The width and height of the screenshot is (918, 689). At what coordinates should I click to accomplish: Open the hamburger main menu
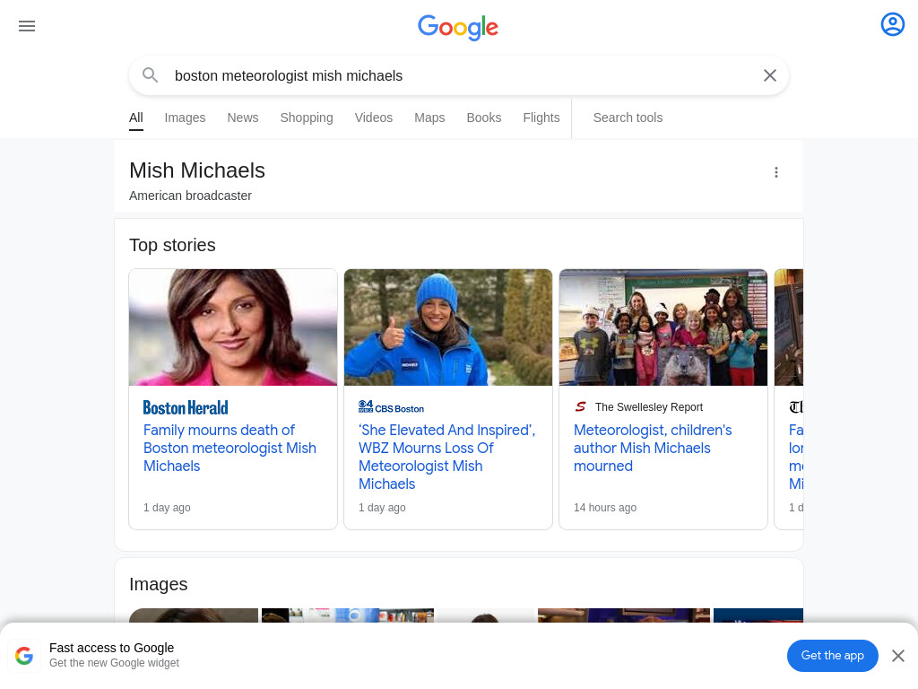coord(27,26)
